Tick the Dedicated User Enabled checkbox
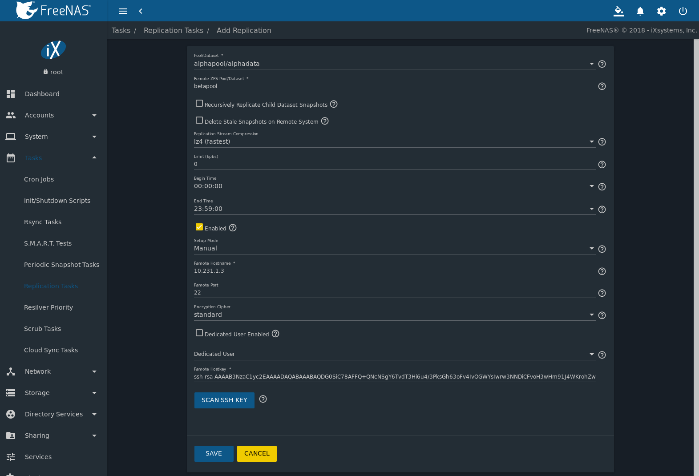Viewport: 699px width, 476px height. pos(199,333)
